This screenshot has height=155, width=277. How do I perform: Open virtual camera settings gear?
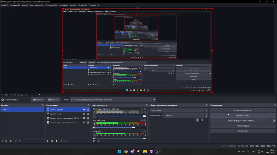[274, 121]
